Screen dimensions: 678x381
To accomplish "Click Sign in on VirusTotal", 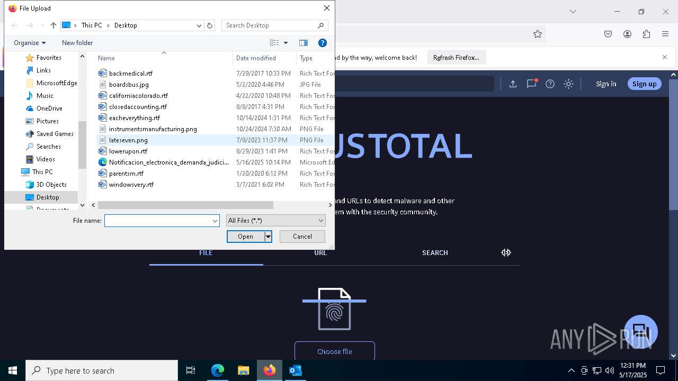I will (x=606, y=84).
